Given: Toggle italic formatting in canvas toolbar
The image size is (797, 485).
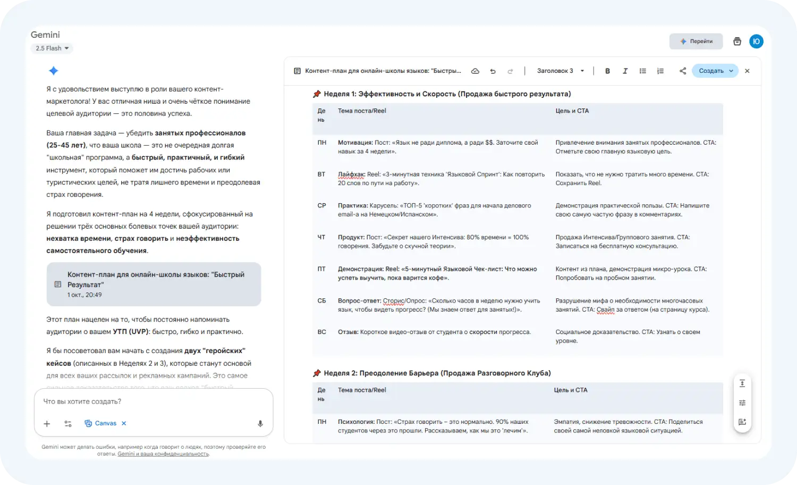Looking at the screenshot, I should click(625, 71).
